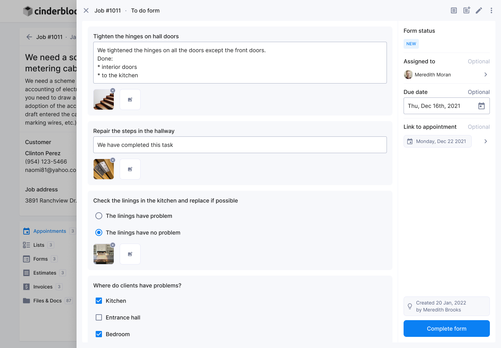This screenshot has width=501, height=348.
Task: Uncheck the Bedroom checkbox
Action: pos(99,334)
